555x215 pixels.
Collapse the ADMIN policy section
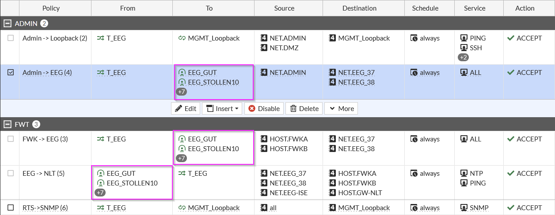point(8,23)
